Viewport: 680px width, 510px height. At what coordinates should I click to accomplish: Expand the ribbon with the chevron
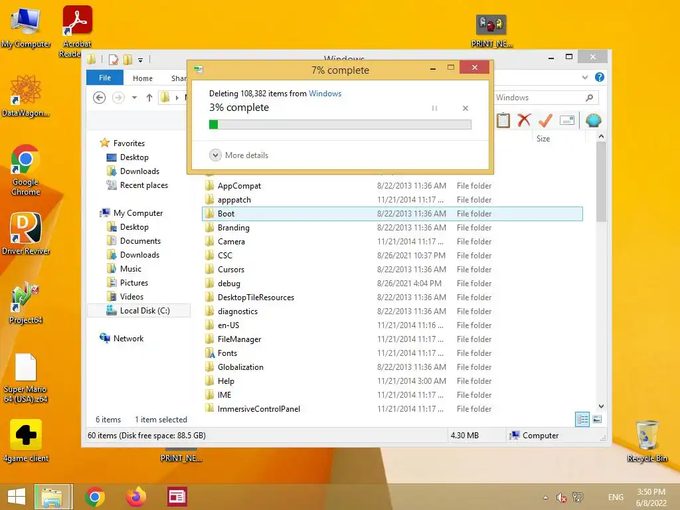coord(584,78)
